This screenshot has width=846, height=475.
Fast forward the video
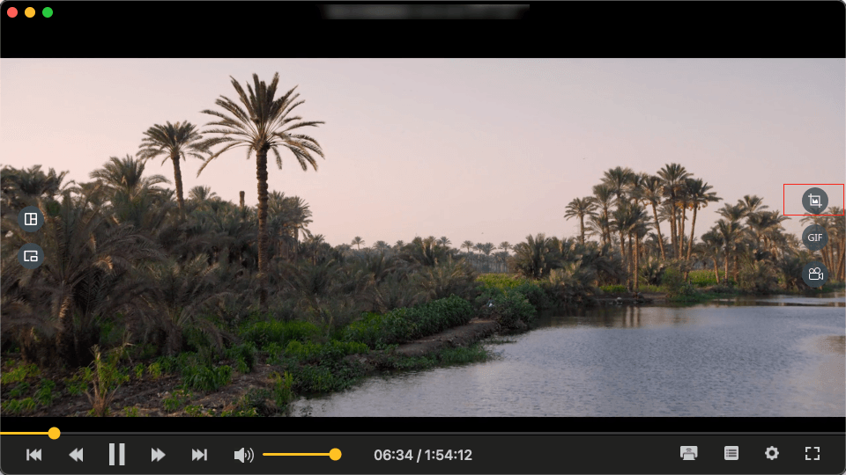pos(158,455)
